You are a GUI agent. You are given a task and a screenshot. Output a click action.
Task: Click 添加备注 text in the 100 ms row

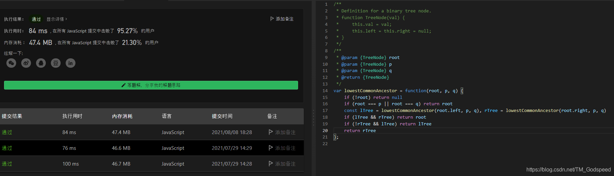(x=285, y=164)
